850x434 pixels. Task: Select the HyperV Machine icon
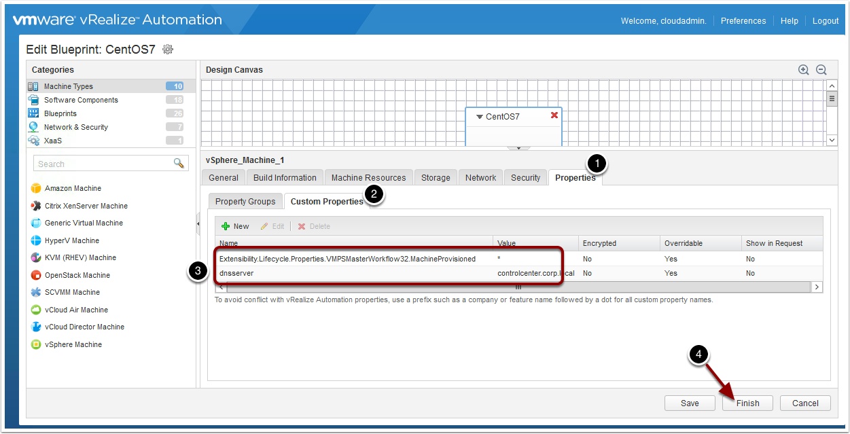click(x=36, y=240)
